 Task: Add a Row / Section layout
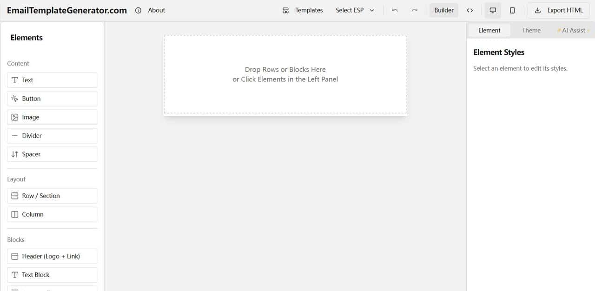click(x=52, y=196)
